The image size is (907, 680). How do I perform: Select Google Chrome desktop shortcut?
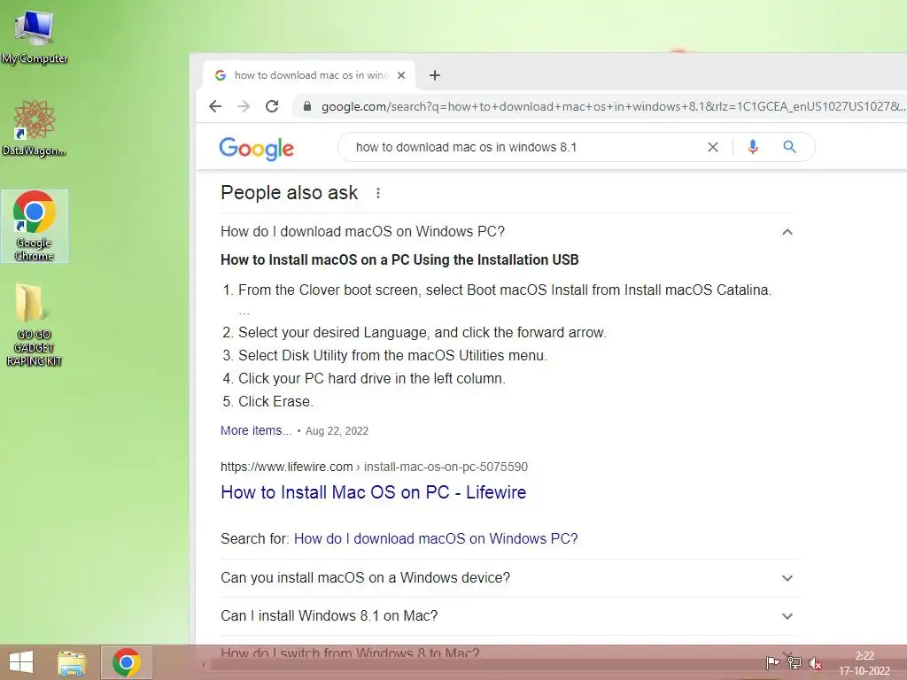point(35,226)
